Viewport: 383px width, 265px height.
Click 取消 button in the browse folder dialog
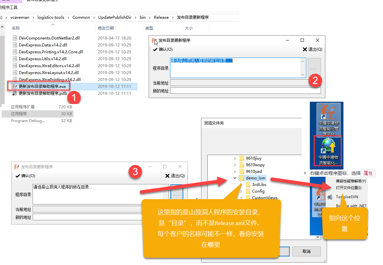coord(306,251)
